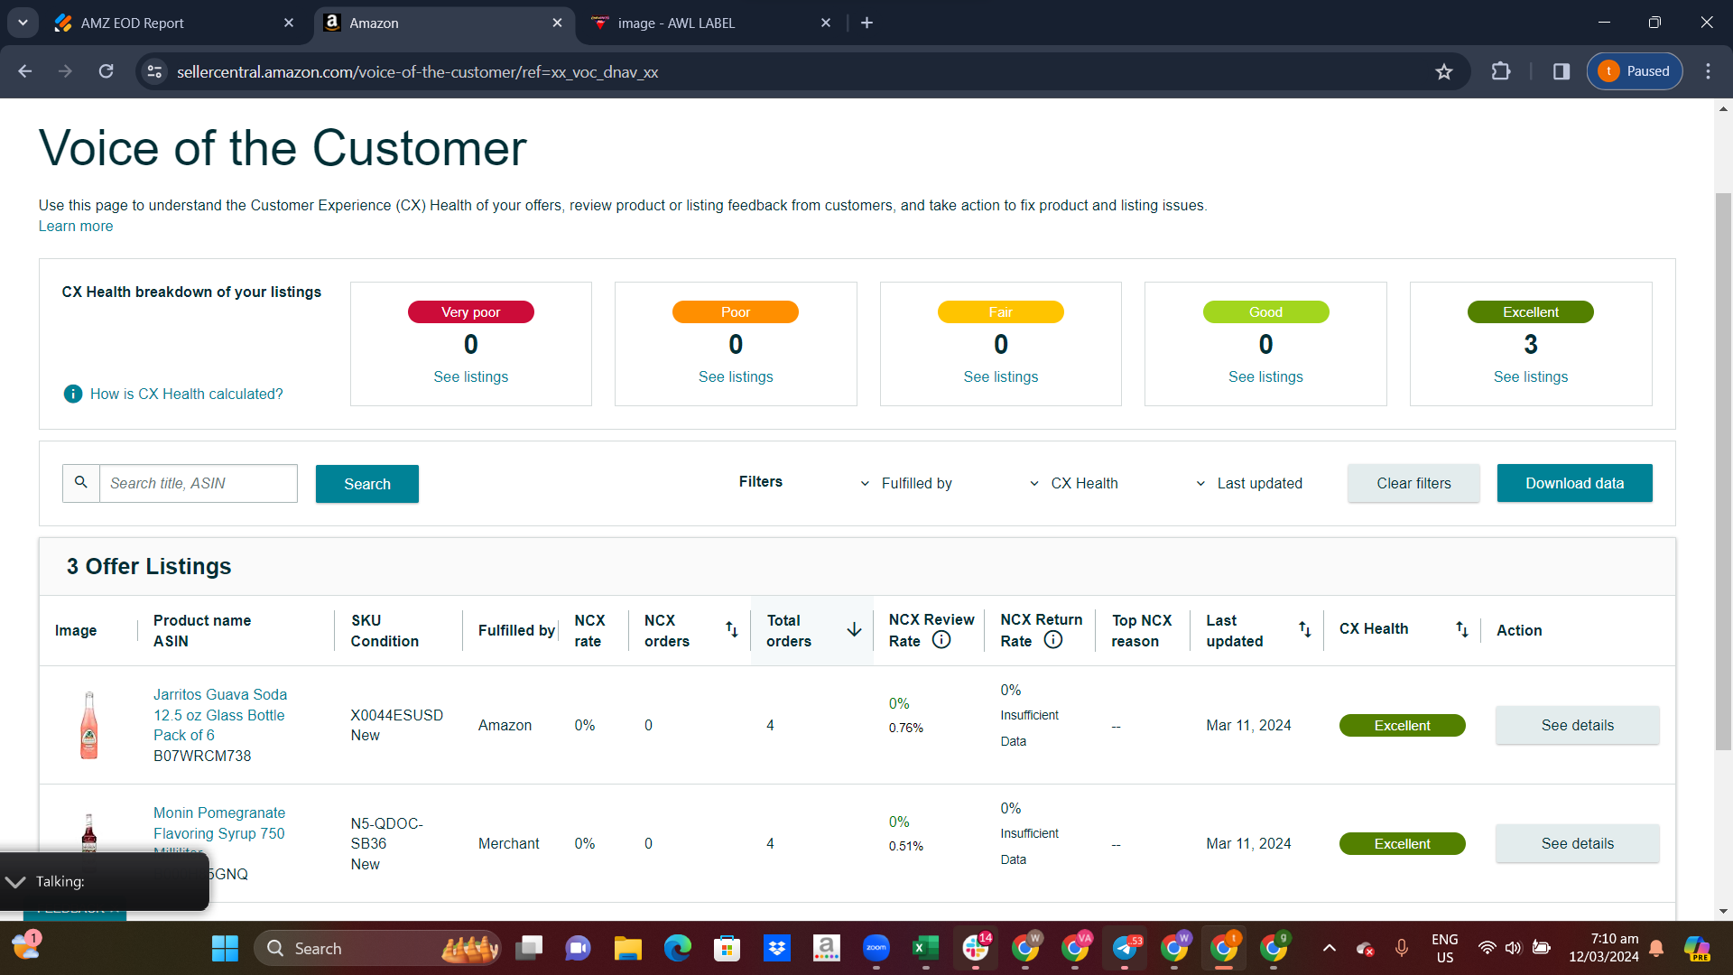See listings under Good

(1265, 376)
